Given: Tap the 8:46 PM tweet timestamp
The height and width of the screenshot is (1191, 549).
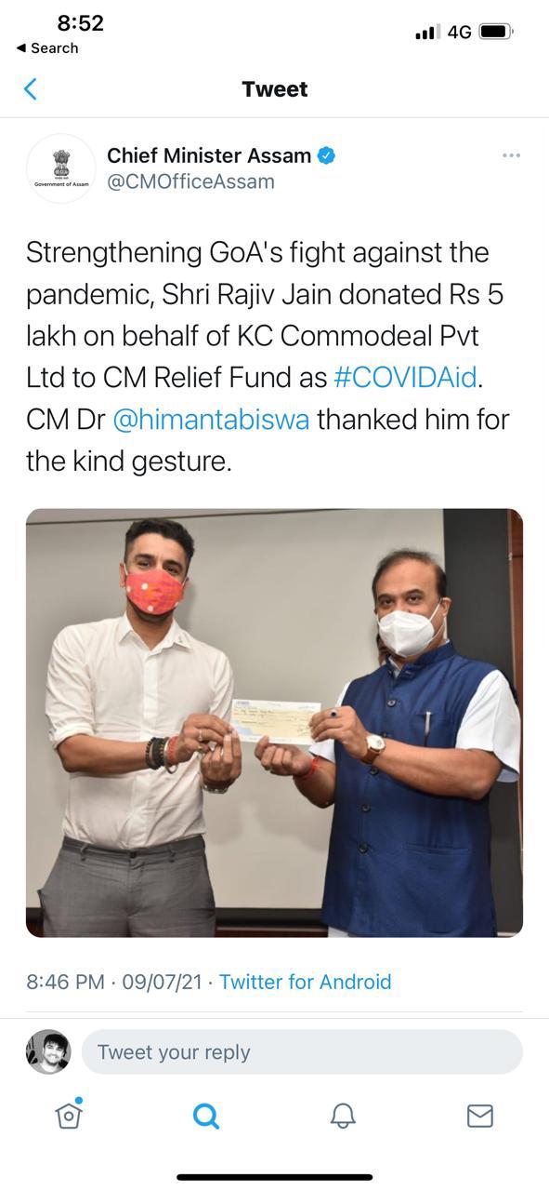Looking at the screenshot, I should coord(65,982).
